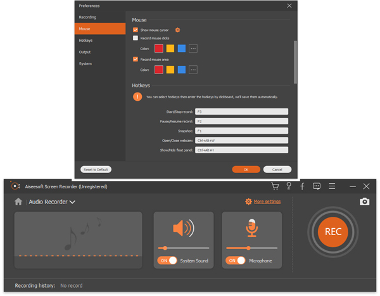Click the System Sound volume slider
Screen dimensions: 380x296
tap(184, 248)
